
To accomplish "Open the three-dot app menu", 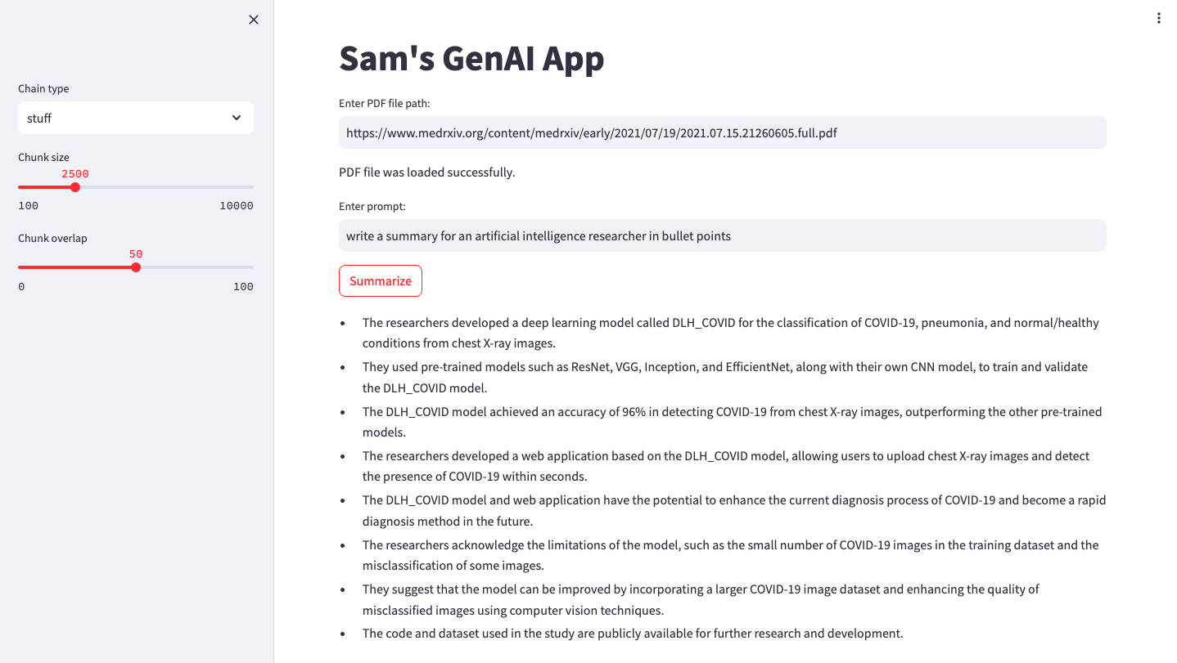I will click(x=1158, y=18).
